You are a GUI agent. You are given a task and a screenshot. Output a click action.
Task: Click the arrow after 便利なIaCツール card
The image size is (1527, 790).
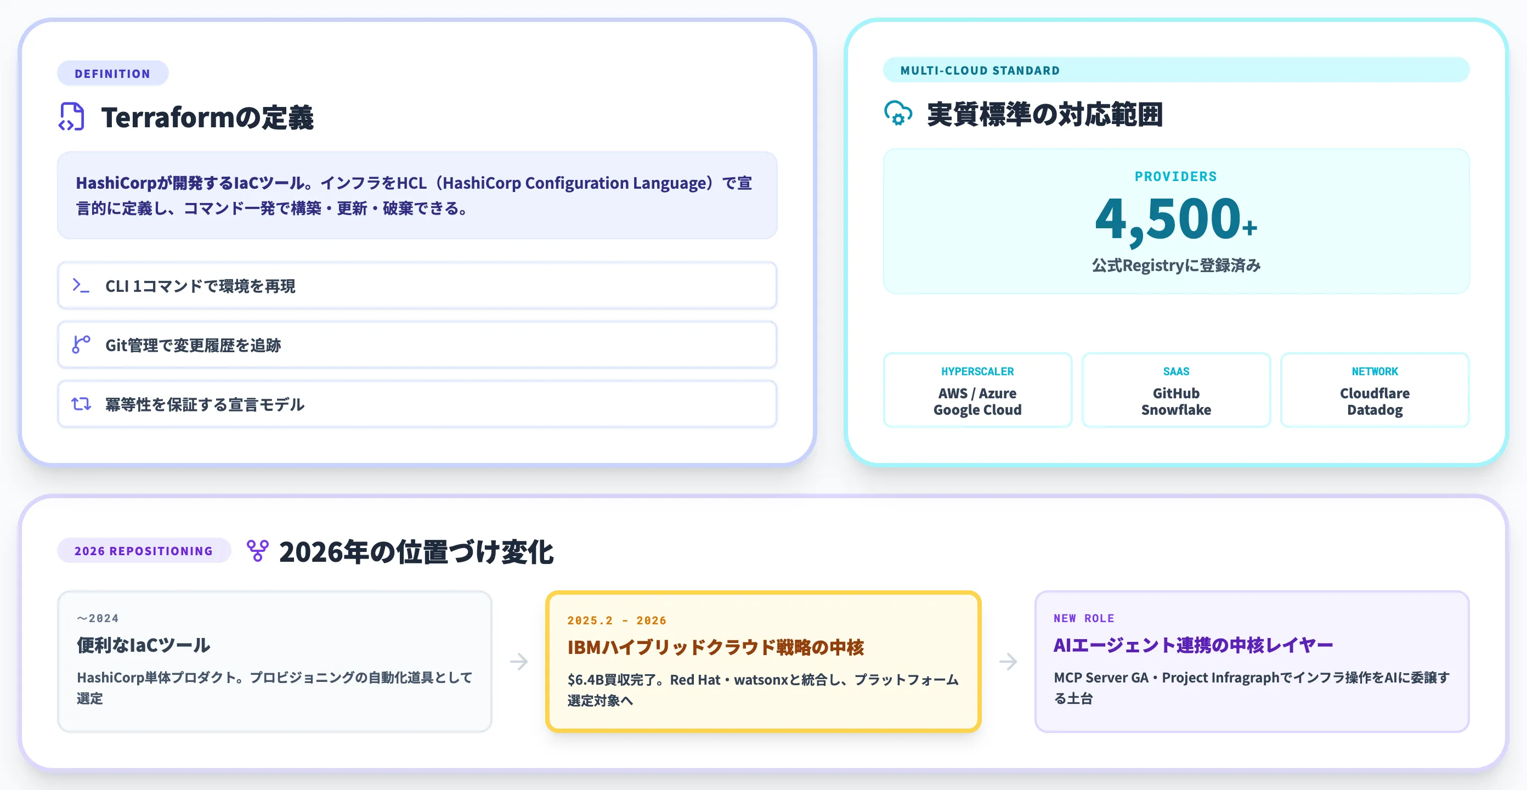pos(519,661)
